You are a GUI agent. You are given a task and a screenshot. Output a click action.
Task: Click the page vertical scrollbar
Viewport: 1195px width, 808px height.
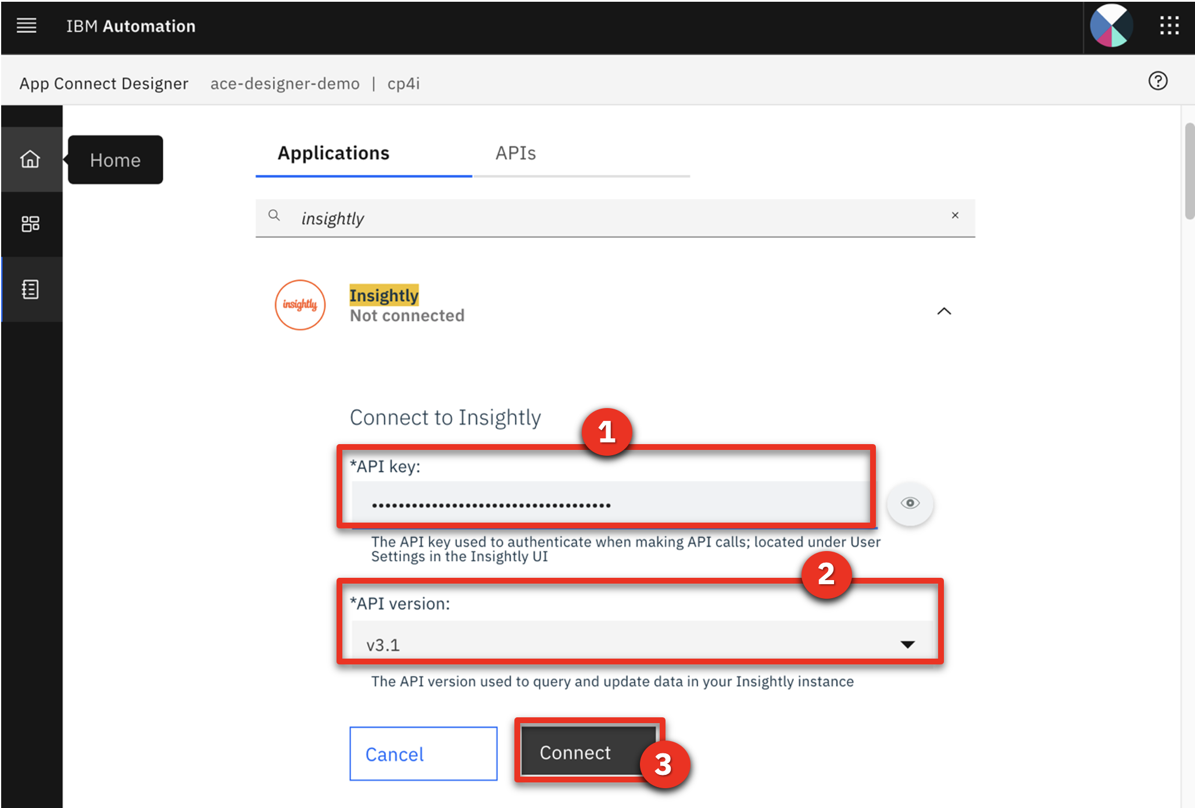pyautogui.click(x=1189, y=171)
